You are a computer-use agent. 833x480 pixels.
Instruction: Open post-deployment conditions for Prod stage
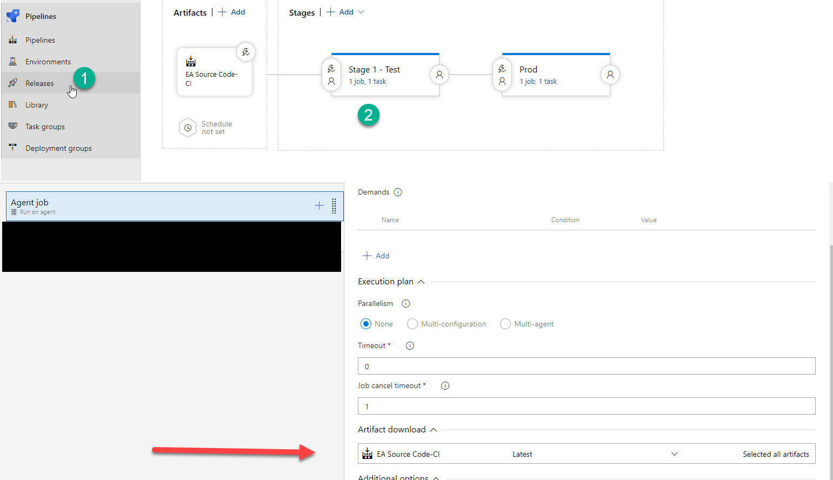tap(610, 75)
